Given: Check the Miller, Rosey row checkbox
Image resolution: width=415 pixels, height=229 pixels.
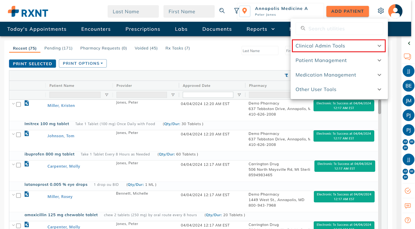Looking at the screenshot, I should click(19, 195).
